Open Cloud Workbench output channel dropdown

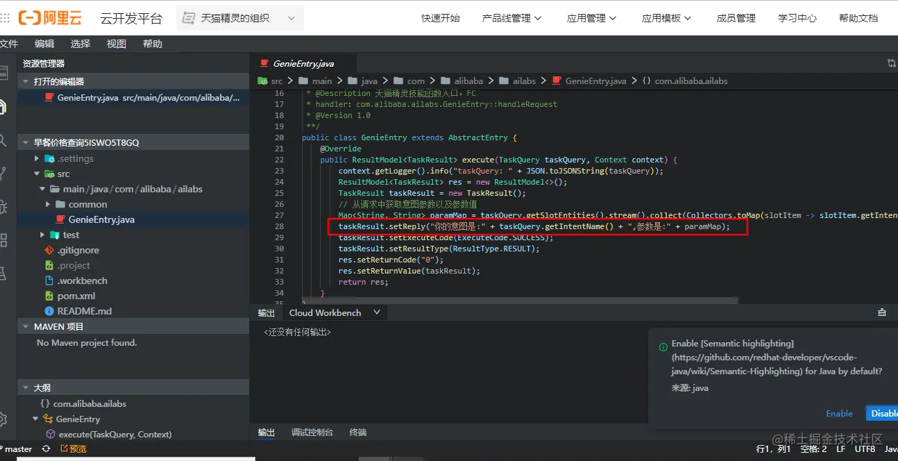335,312
